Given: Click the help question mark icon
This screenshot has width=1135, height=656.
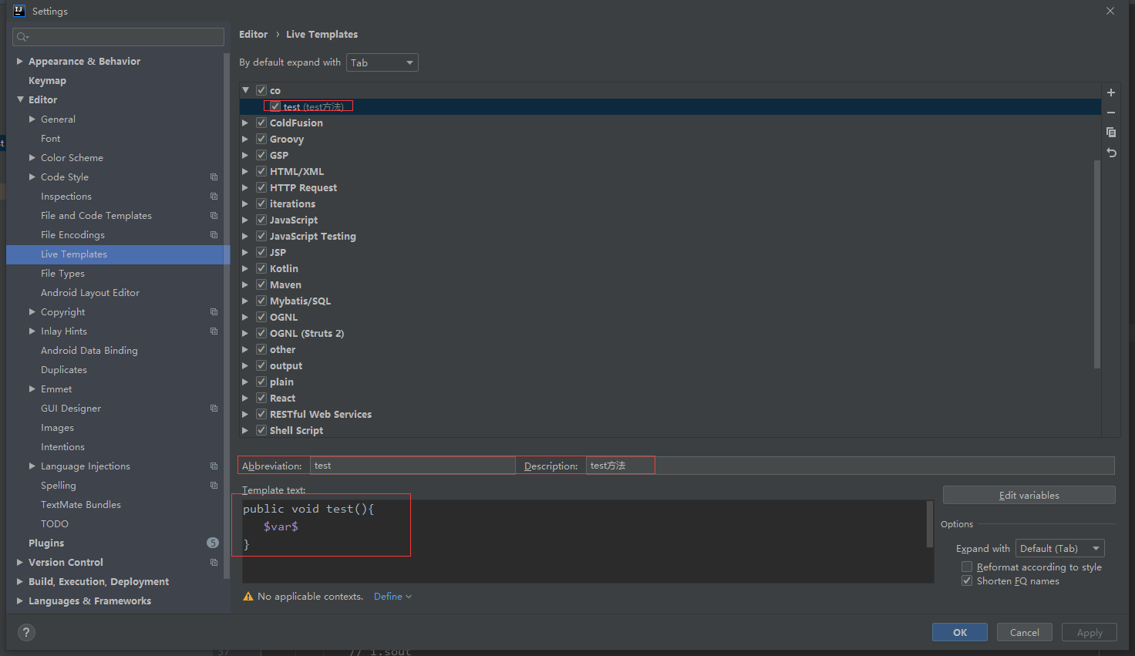Looking at the screenshot, I should (x=26, y=633).
